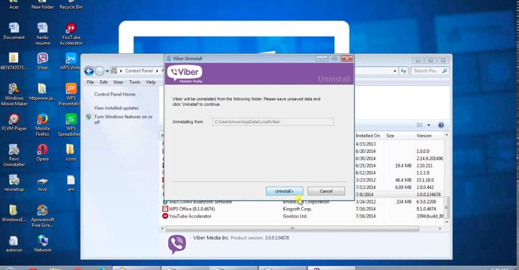Open the Network desktop icon
The image size is (519, 270).
42,244
